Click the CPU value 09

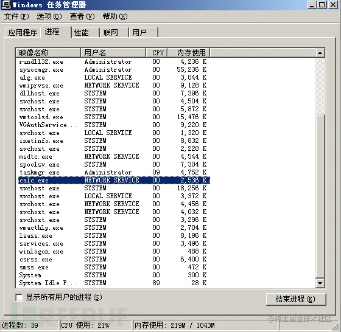pos(156,173)
